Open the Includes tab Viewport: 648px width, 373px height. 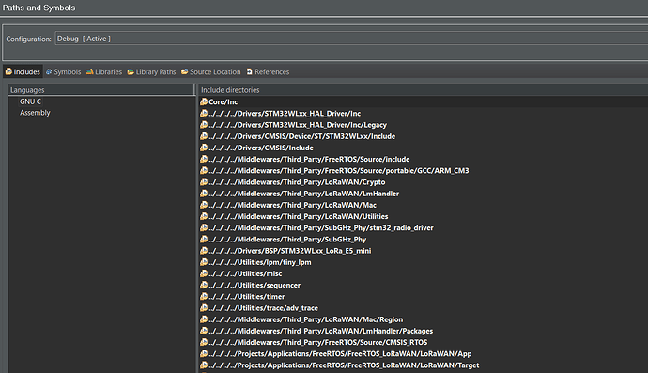click(x=23, y=71)
